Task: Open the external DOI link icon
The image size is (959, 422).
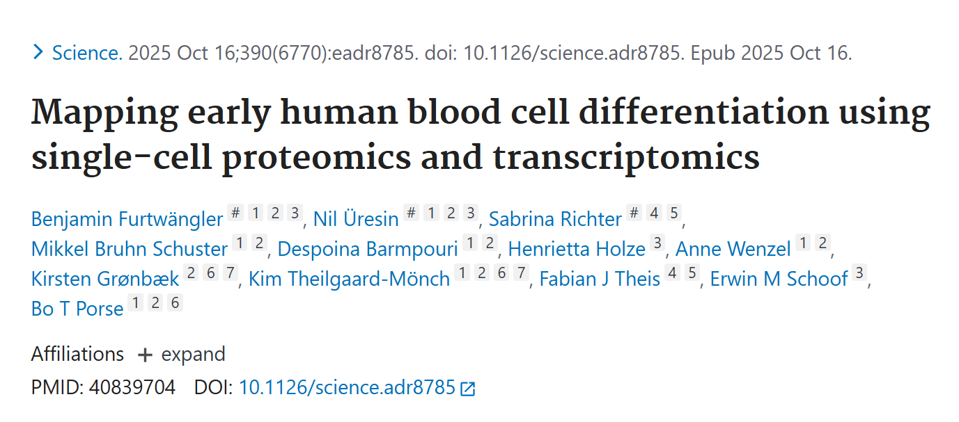Action: point(468,389)
